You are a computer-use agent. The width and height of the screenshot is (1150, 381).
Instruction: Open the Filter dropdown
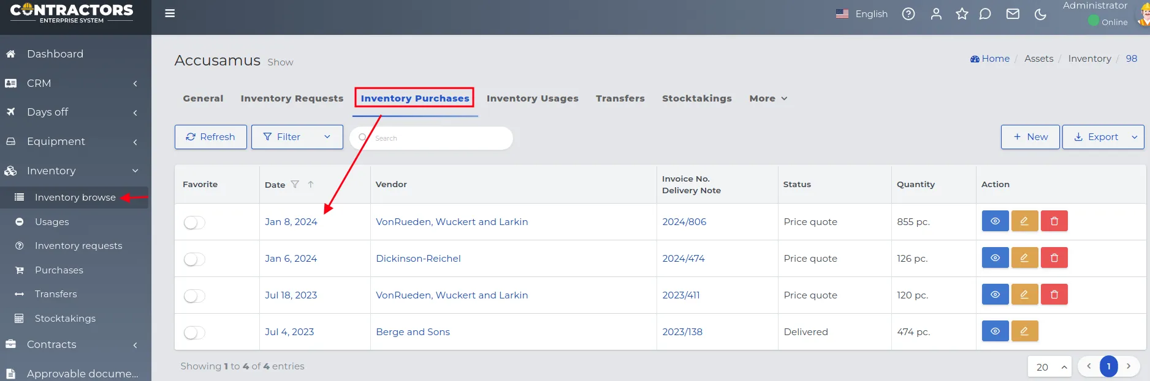pyautogui.click(x=297, y=137)
